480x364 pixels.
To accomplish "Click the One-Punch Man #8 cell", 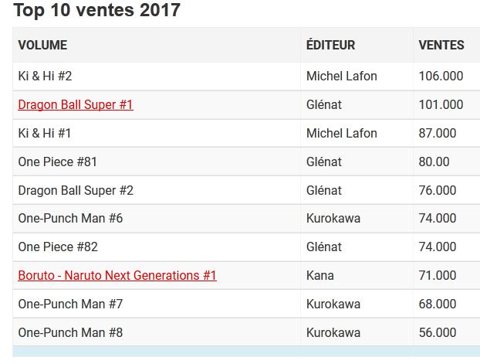I will pyautogui.click(x=70, y=332).
